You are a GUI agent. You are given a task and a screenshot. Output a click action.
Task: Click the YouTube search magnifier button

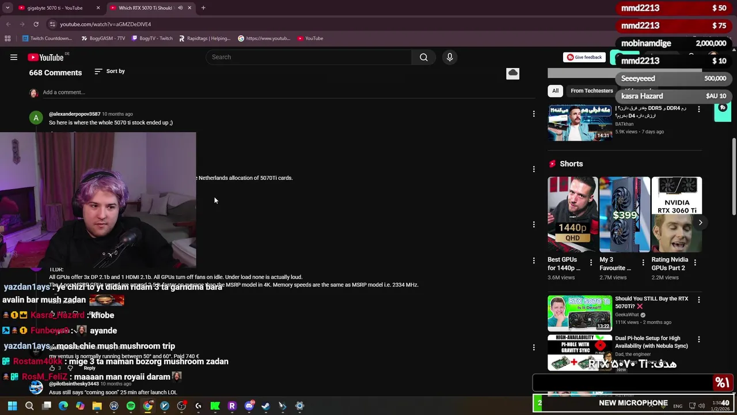(424, 57)
